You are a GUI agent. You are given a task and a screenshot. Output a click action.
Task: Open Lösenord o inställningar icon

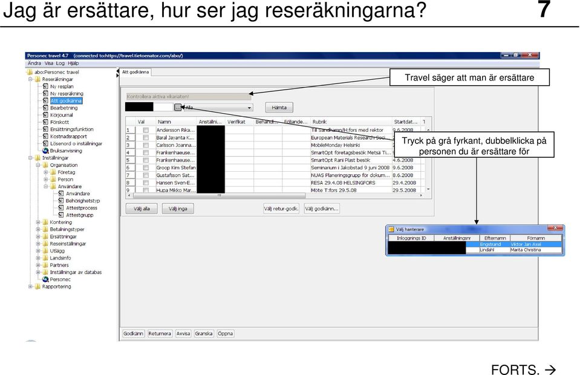45,143
